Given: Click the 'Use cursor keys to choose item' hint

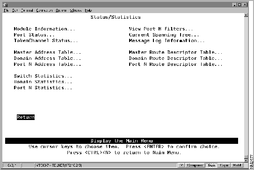Looking at the screenshot, I should (74, 147).
